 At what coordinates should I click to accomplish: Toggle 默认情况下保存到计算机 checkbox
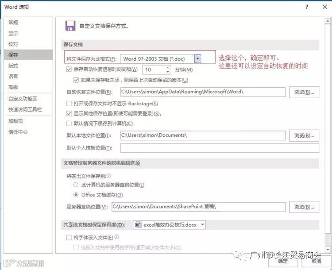coord(69,123)
